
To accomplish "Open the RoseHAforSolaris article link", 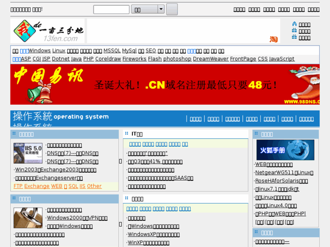I will pyautogui.click(x=281, y=181).
